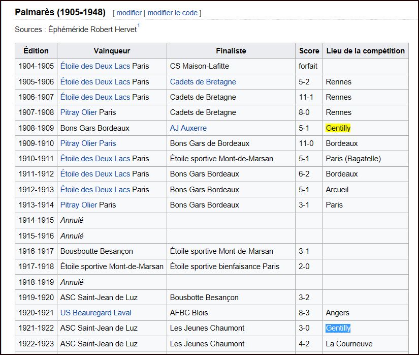Click the 'Palmarès (1905-1948)' heading
Viewport: 419px width, 355px height.
point(60,12)
